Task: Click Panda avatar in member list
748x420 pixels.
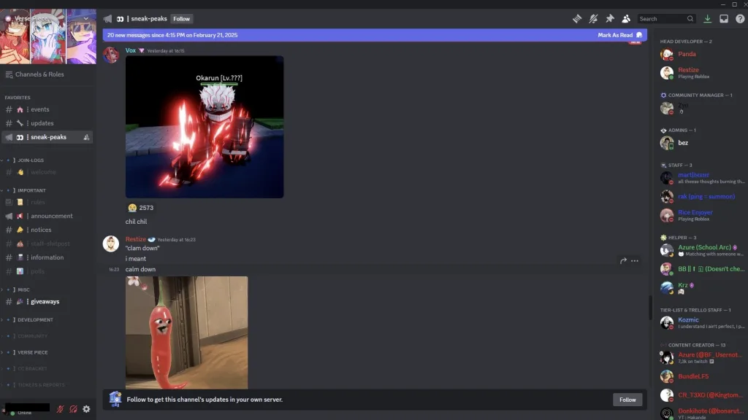Action: [x=667, y=54]
